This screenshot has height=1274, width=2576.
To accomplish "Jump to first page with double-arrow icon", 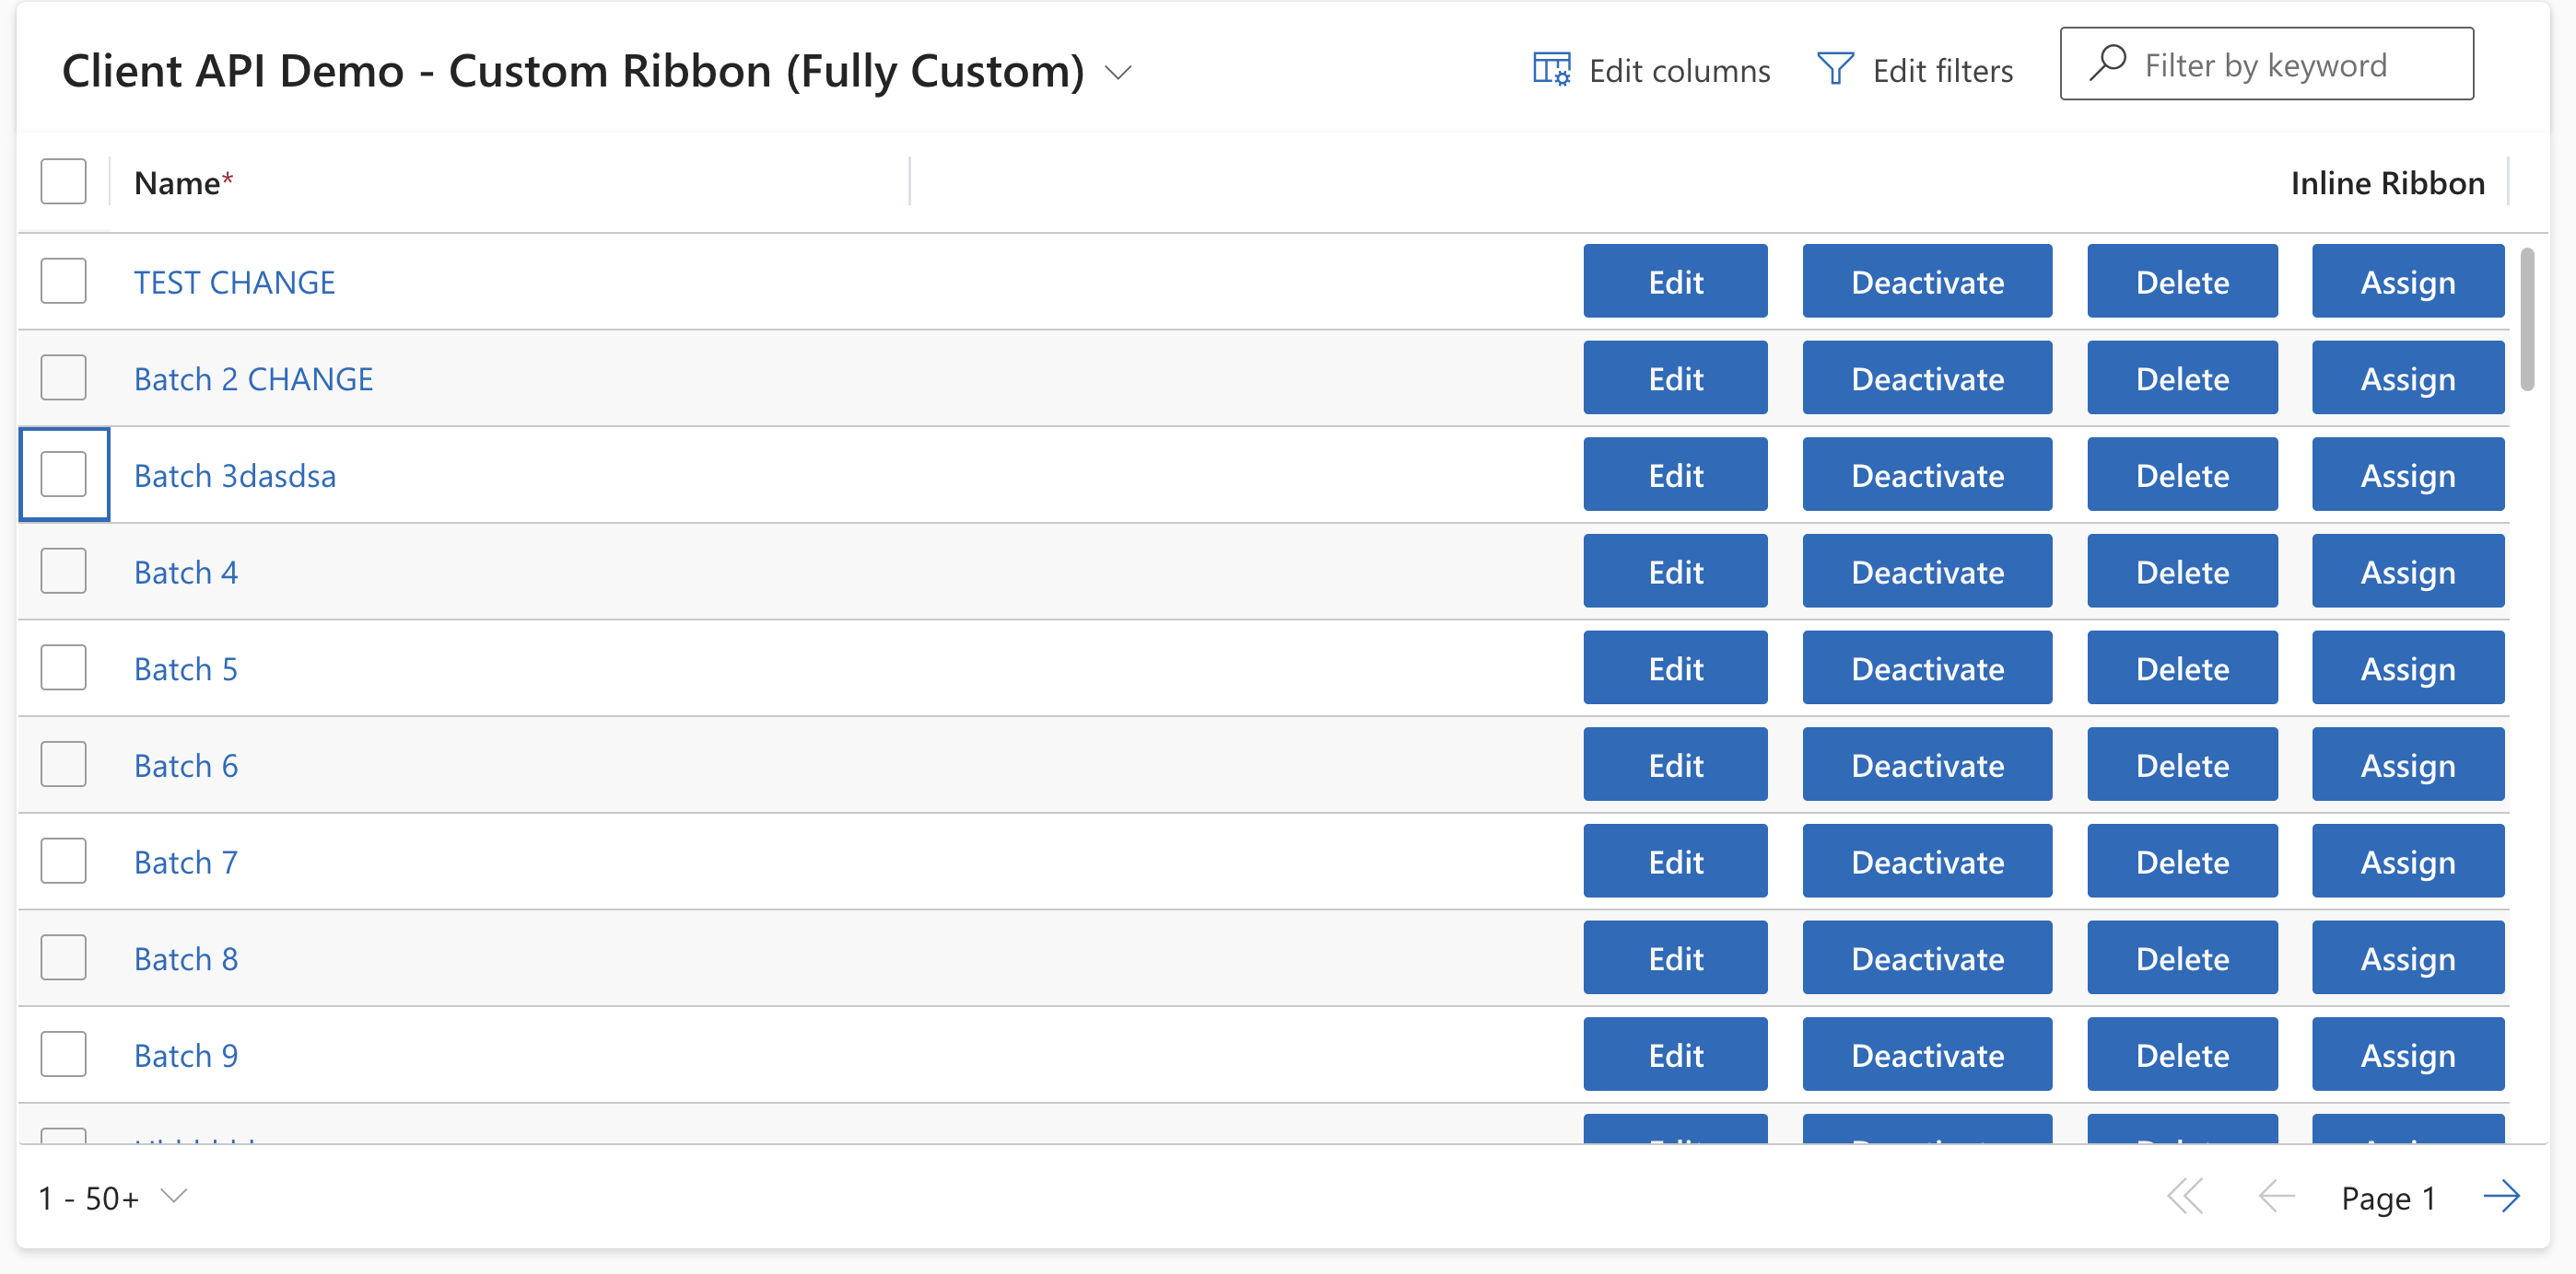I will coord(2185,1196).
